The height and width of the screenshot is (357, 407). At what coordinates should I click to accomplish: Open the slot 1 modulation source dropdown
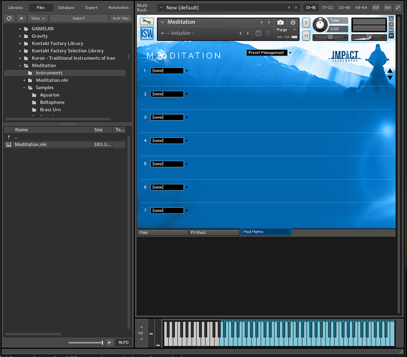(x=186, y=71)
